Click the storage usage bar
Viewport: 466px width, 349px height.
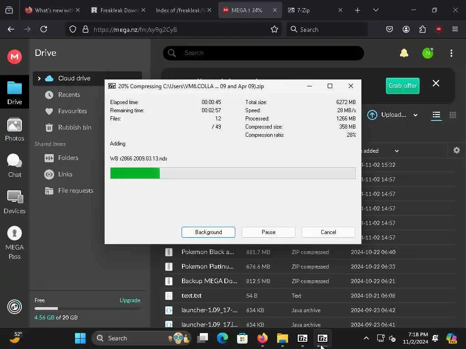pyautogui.click(x=87, y=309)
